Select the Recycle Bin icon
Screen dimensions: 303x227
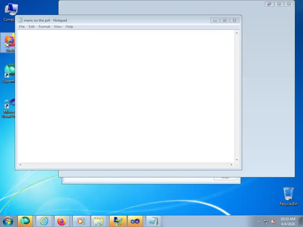pos(288,196)
